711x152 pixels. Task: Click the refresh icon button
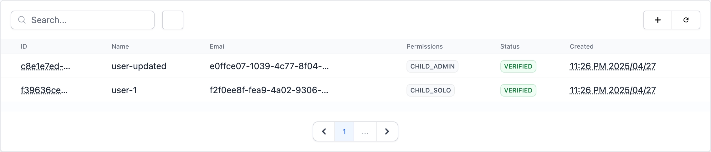coord(686,20)
